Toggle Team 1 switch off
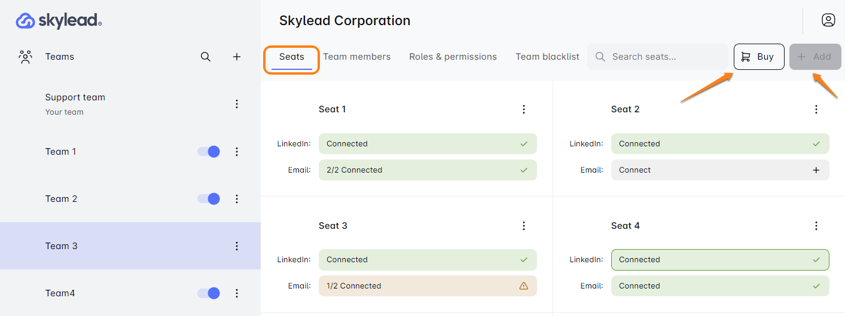Image resolution: width=845 pixels, height=316 pixels. click(x=209, y=152)
